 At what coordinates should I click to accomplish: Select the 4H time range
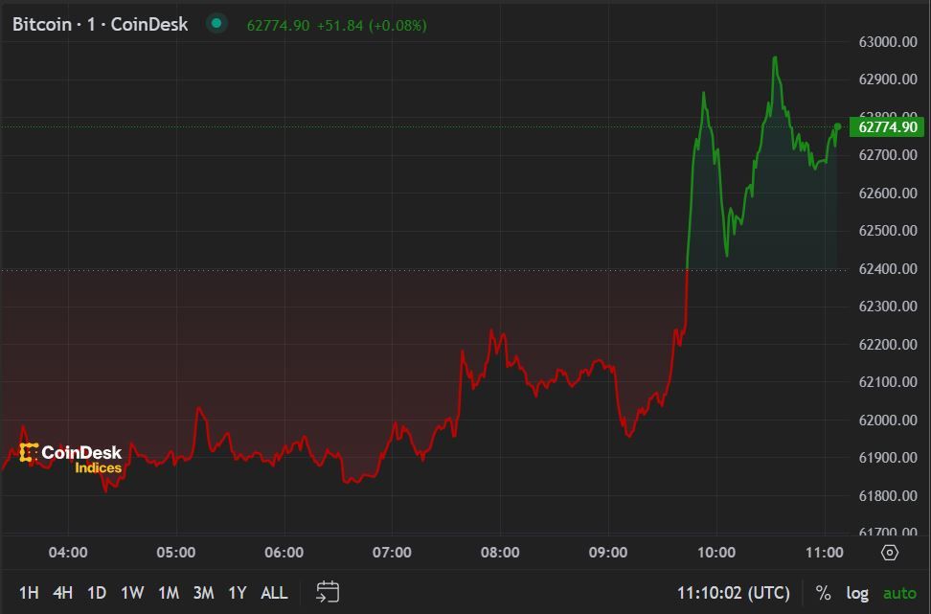click(63, 593)
